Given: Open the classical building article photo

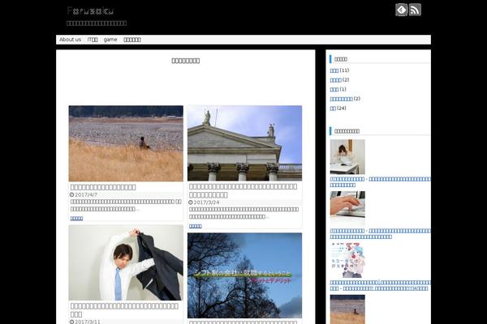Looking at the screenshot, I should tap(244, 143).
